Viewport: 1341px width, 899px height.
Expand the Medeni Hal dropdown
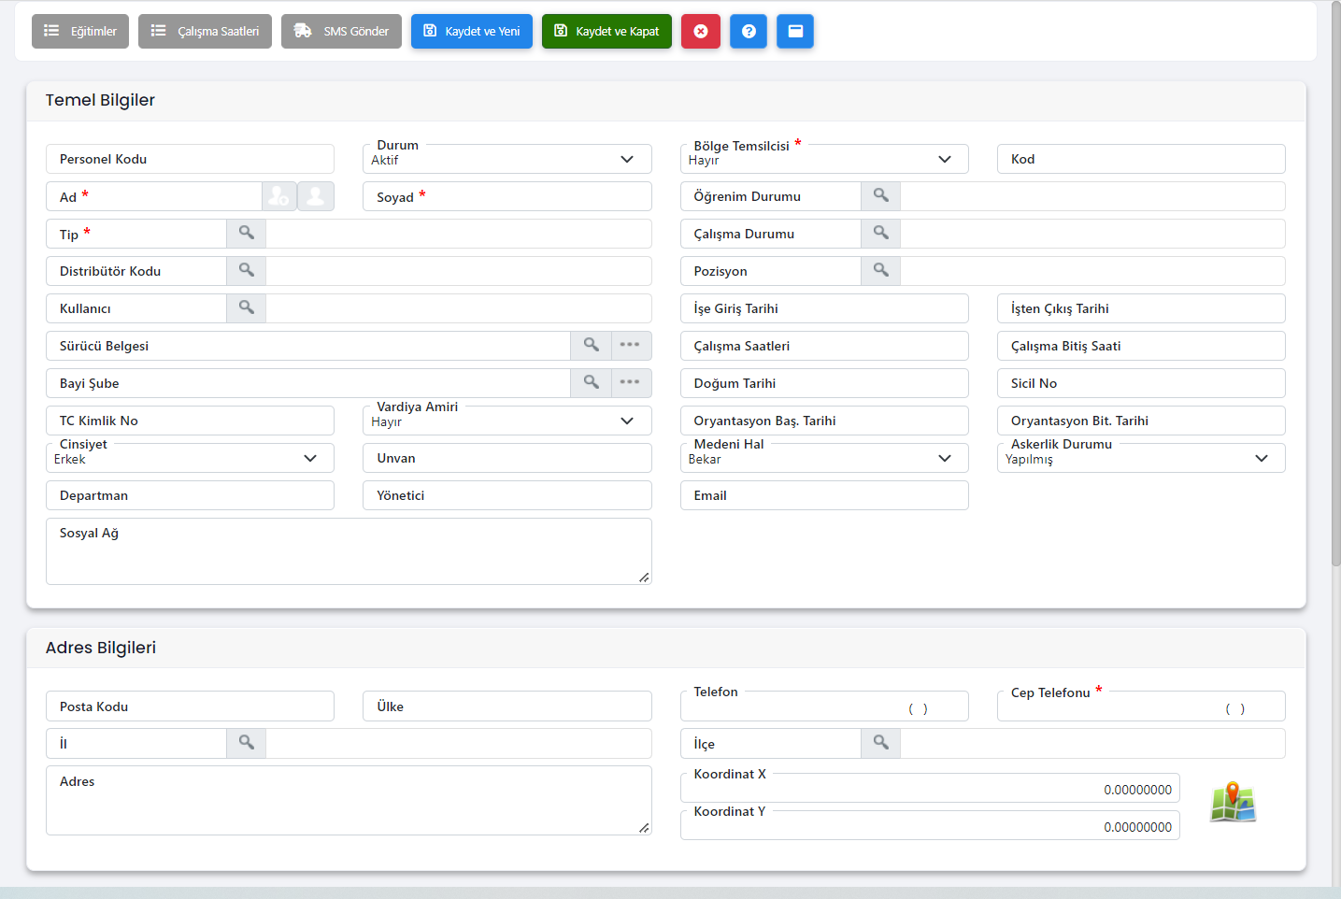[x=824, y=458]
